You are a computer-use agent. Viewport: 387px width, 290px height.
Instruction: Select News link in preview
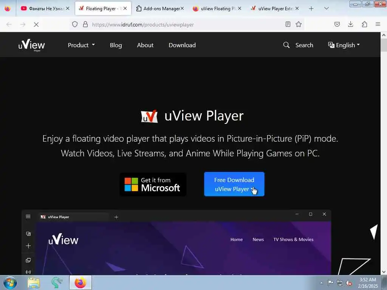(x=258, y=239)
